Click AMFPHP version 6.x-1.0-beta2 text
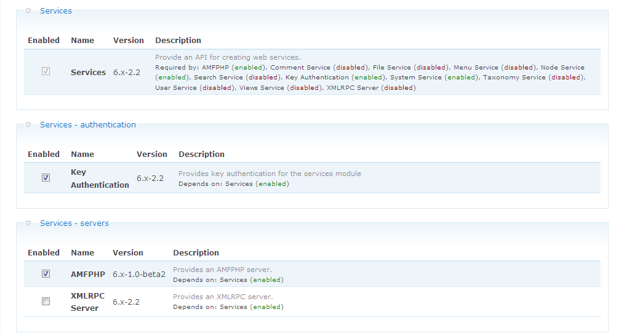Screen dimensions: 624x333 pyautogui.click(x=139, y=275)
